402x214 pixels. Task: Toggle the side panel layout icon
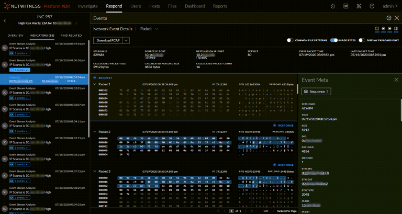tap(395, 29)
